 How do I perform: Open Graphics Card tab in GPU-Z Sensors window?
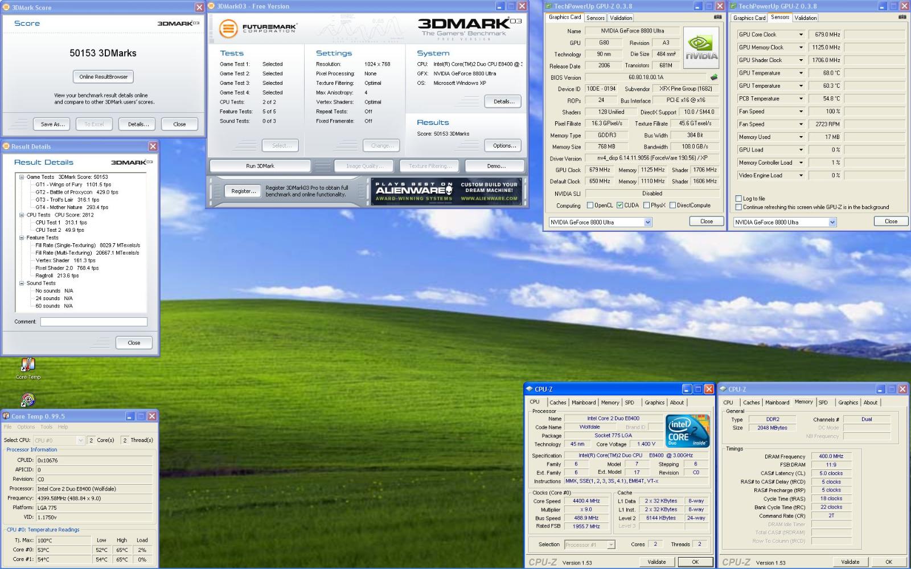749,18
